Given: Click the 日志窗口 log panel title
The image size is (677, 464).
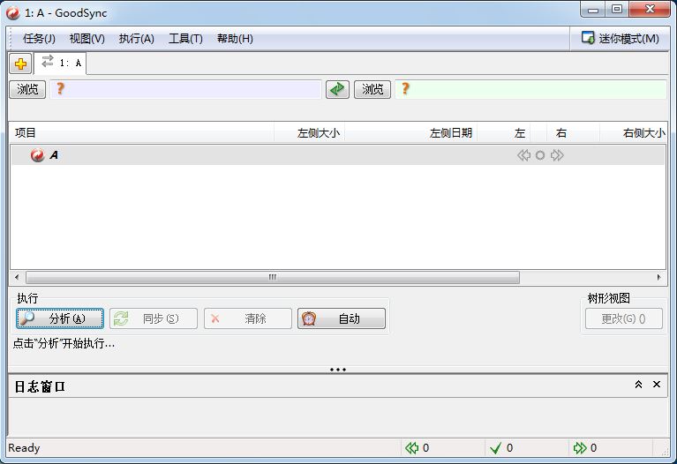Looking at the screenshot, I should (x=40, y=386).
